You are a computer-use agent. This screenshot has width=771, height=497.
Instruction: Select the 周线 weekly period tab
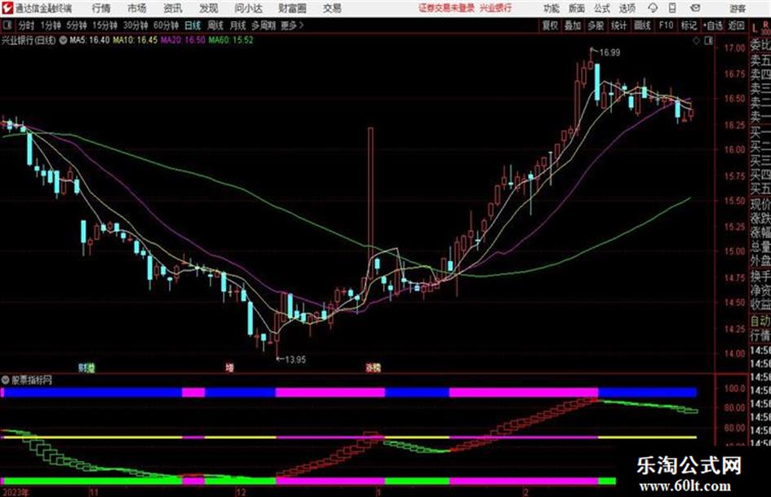pos(215,25)
